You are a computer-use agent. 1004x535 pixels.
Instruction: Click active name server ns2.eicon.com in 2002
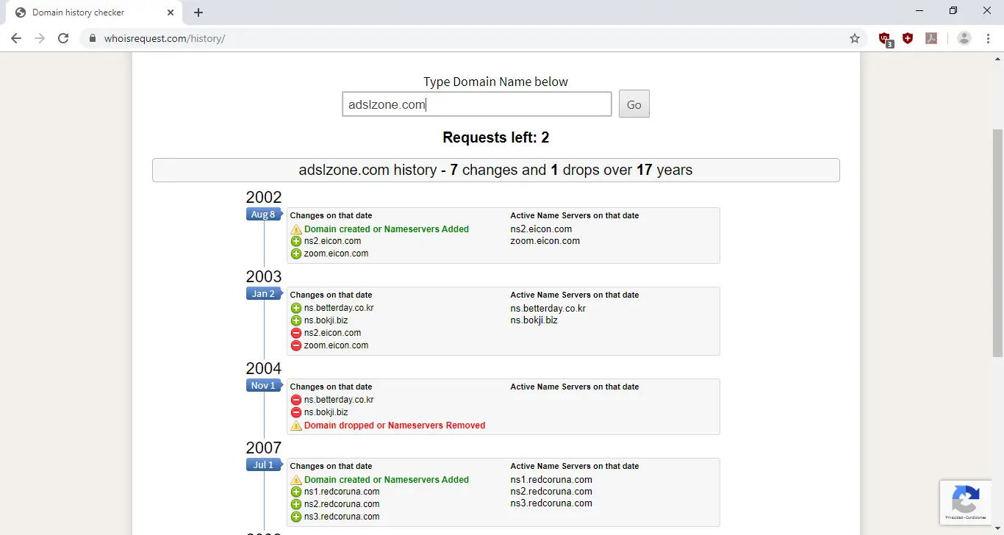[542, 229]
